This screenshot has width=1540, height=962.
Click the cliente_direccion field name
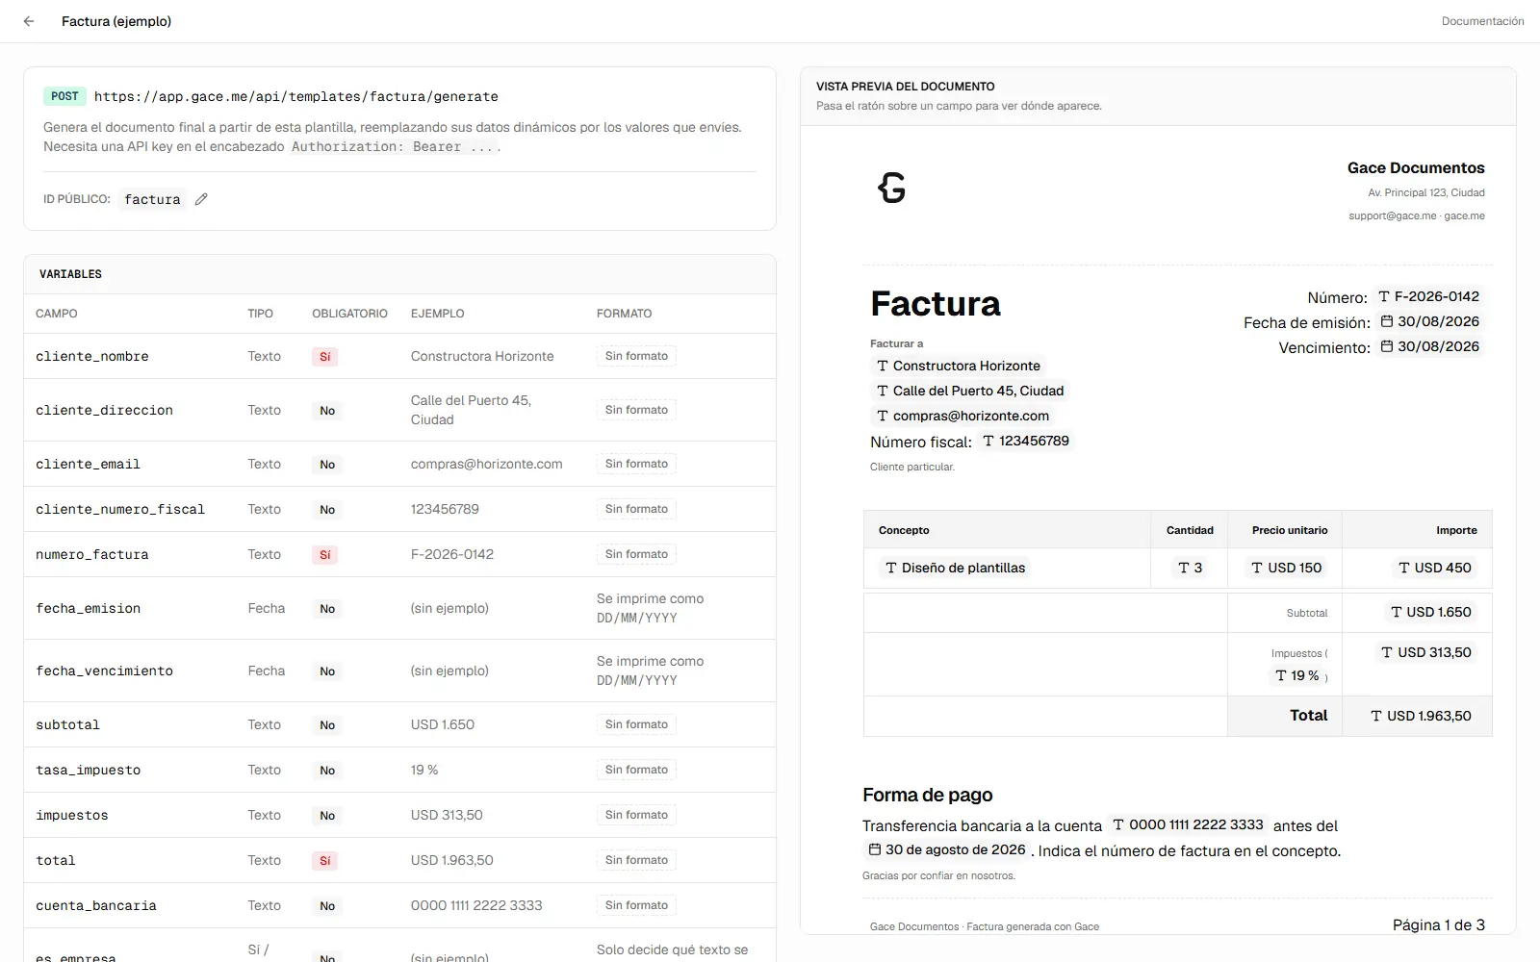click(105, 410)
